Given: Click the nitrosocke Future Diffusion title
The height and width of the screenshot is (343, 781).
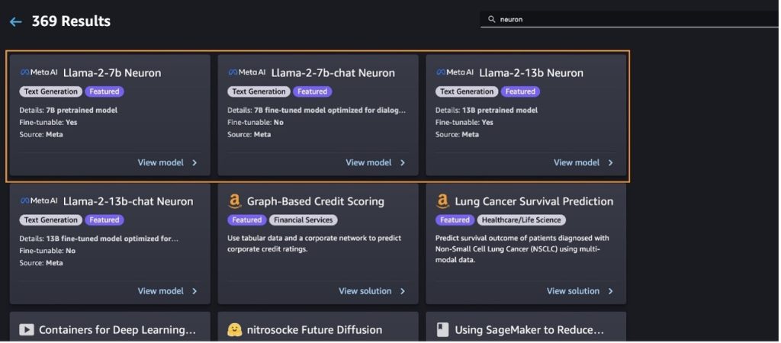Looking at the screenshot, I should click(x=314, y=329).
